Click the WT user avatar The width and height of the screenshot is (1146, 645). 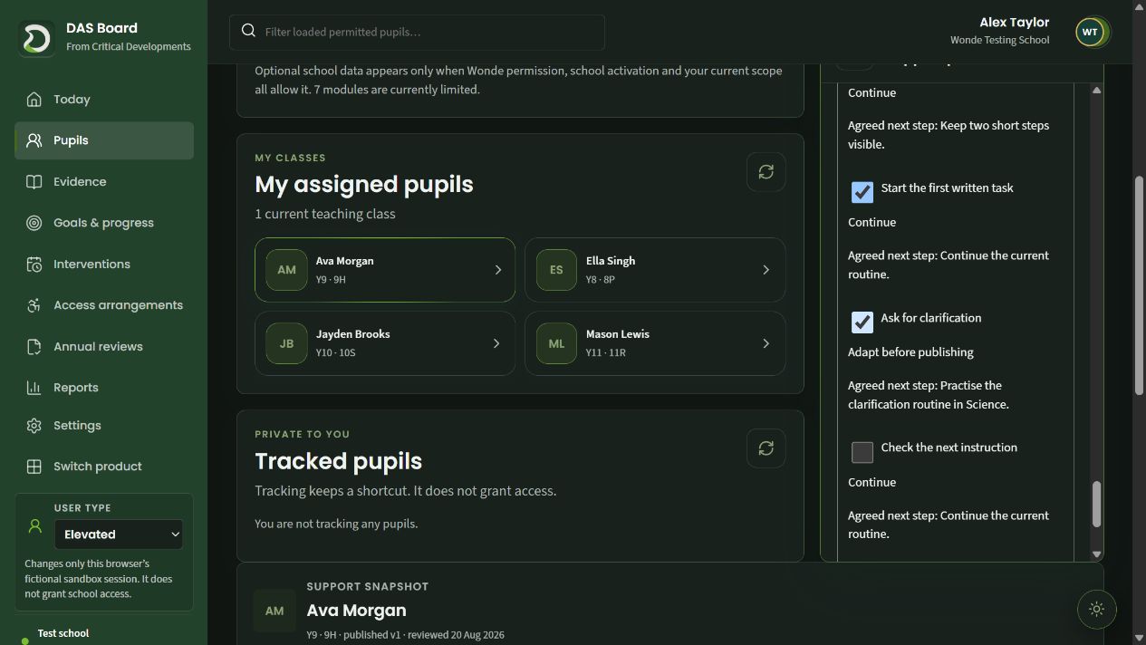(x=1090, y=32)
